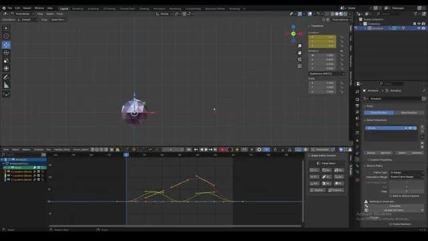Click the red auto-keying record button
Screen dimensions: 428x241
(x=223, y=149)
